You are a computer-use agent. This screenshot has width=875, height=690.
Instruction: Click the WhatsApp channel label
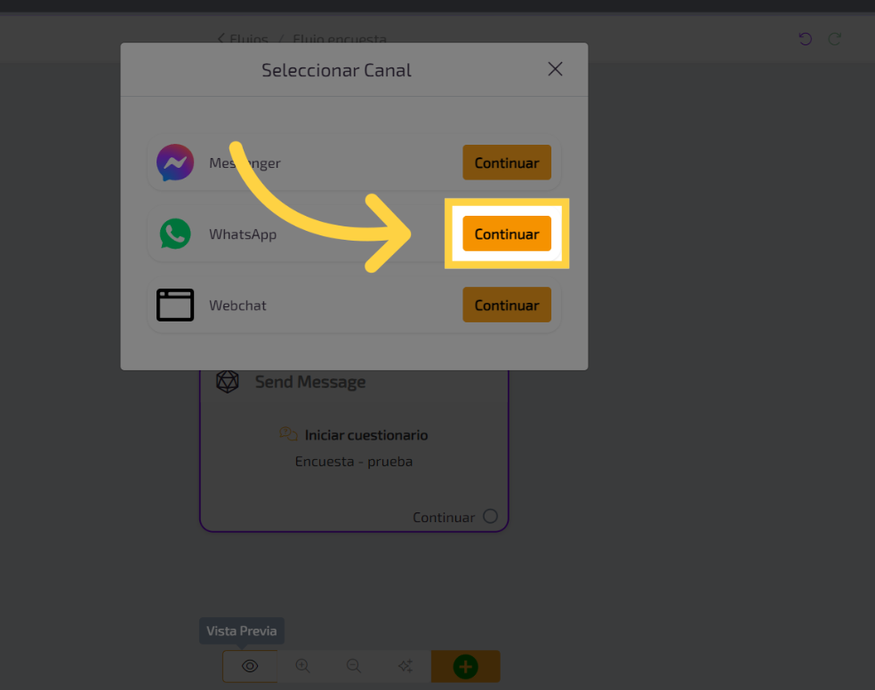tap(243, 234)
